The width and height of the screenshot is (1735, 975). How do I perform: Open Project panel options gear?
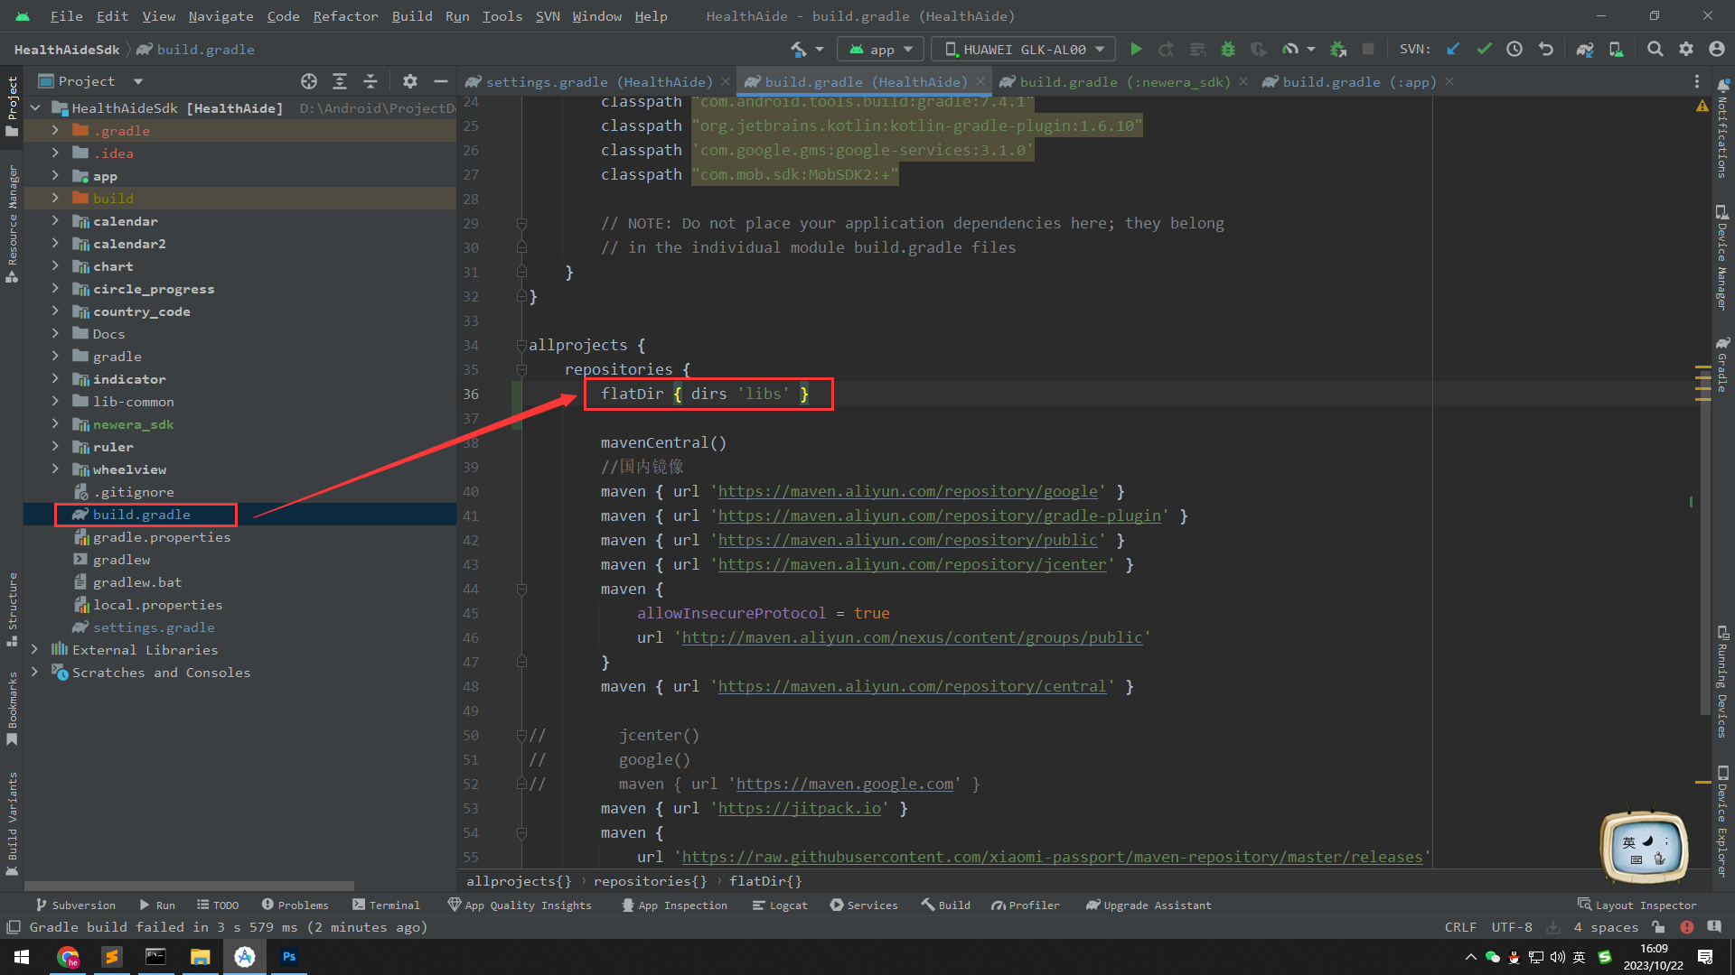pyautogui.click(x=410, y=81)
